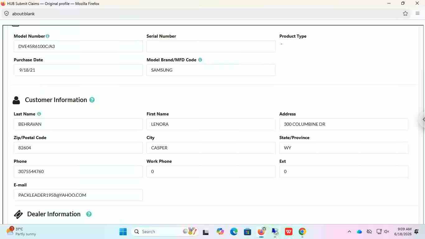Click the info icon beside Last Name

pos(39,114)
